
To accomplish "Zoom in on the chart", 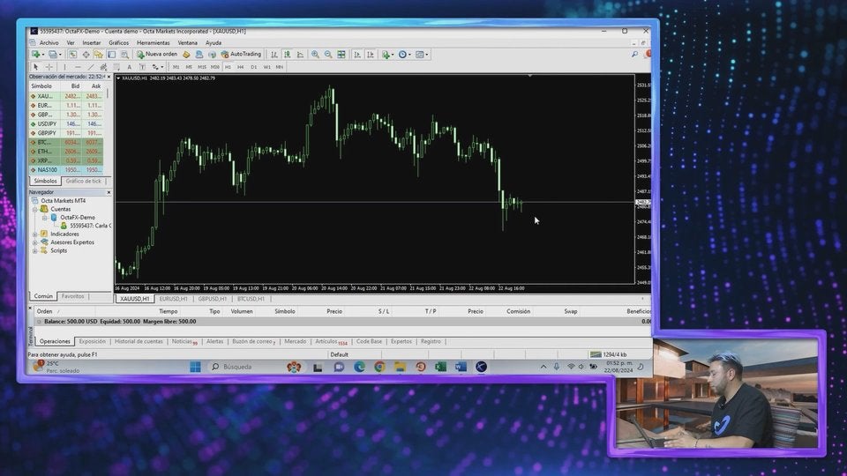I will tap(315, 54).
